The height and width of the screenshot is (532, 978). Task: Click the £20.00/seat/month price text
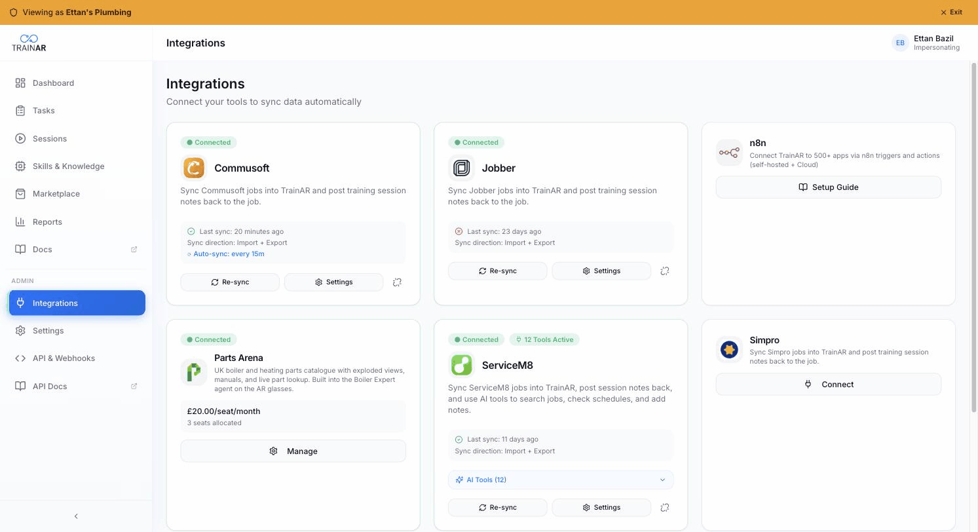click(223, 411)
